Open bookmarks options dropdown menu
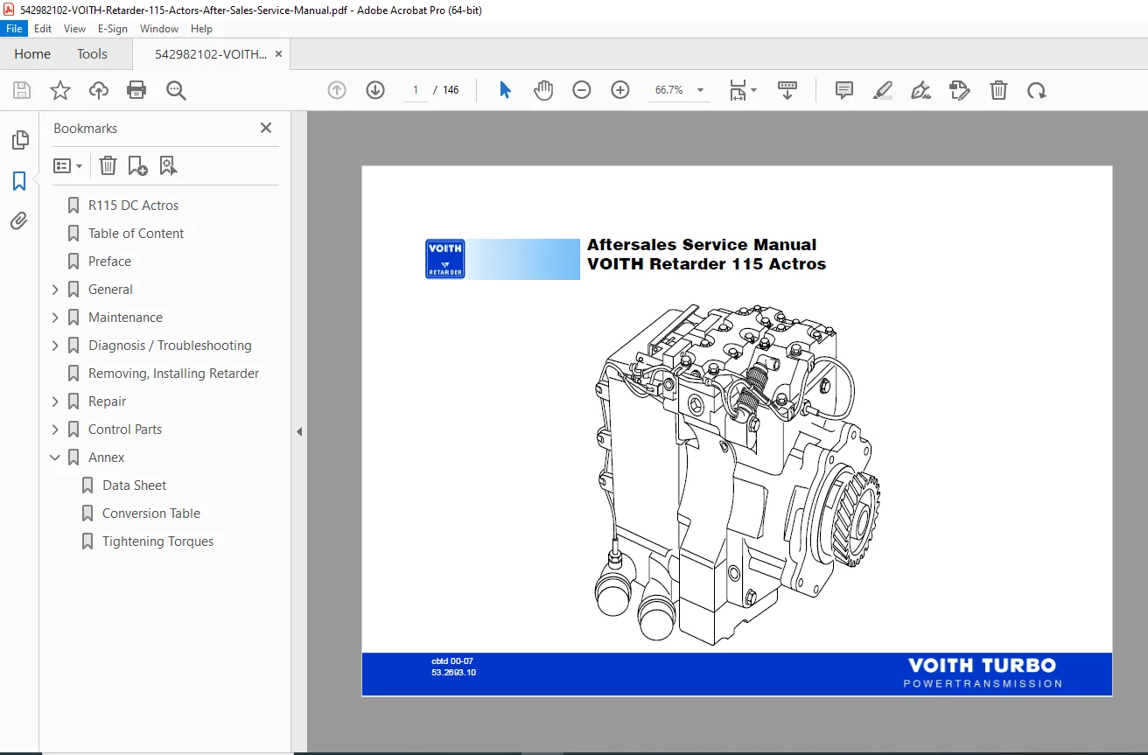The width and height of the screenshot is (1148, 755). (x=67, y=165)
